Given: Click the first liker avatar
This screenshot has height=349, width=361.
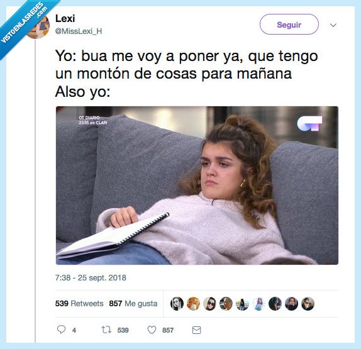Looking at the screenshot, I should click(x=177, y=304).
